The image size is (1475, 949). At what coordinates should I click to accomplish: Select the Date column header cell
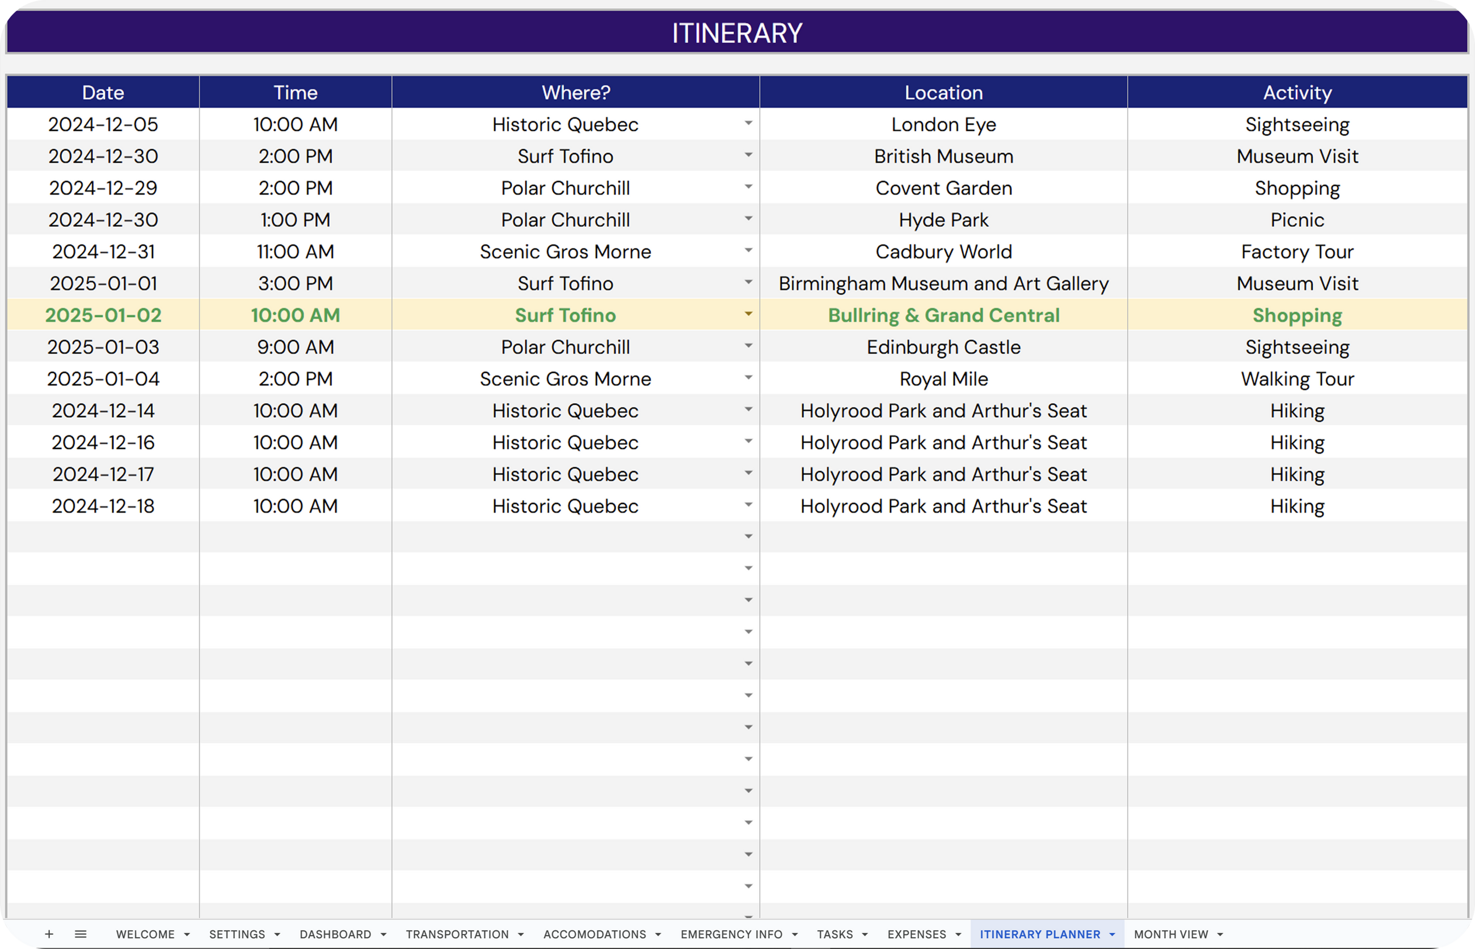pyautogui.click(x=103, y=92)
